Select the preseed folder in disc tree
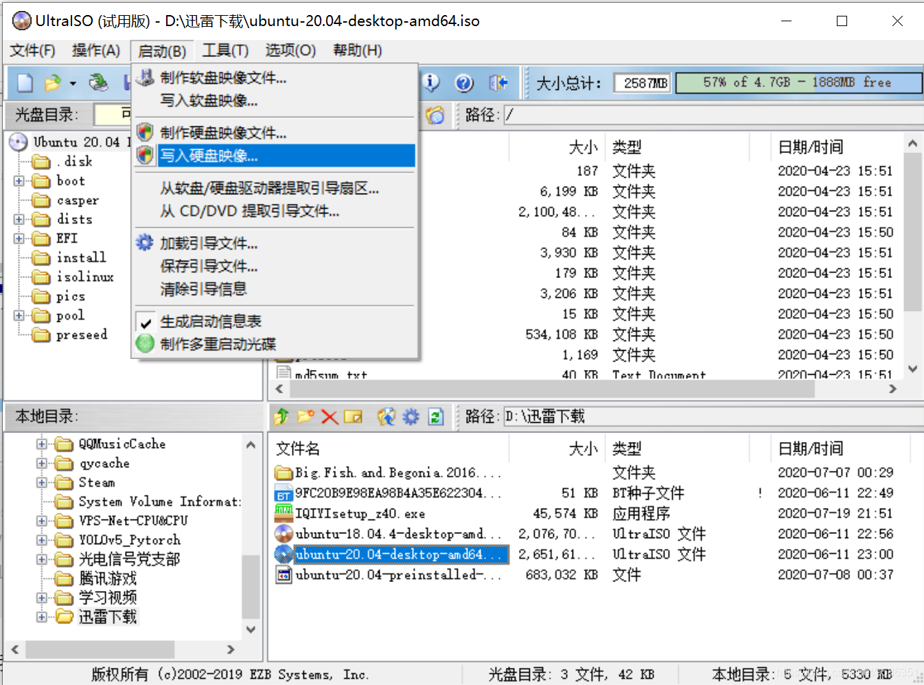This screenshot has height=685, width=924. pos(82,335)
